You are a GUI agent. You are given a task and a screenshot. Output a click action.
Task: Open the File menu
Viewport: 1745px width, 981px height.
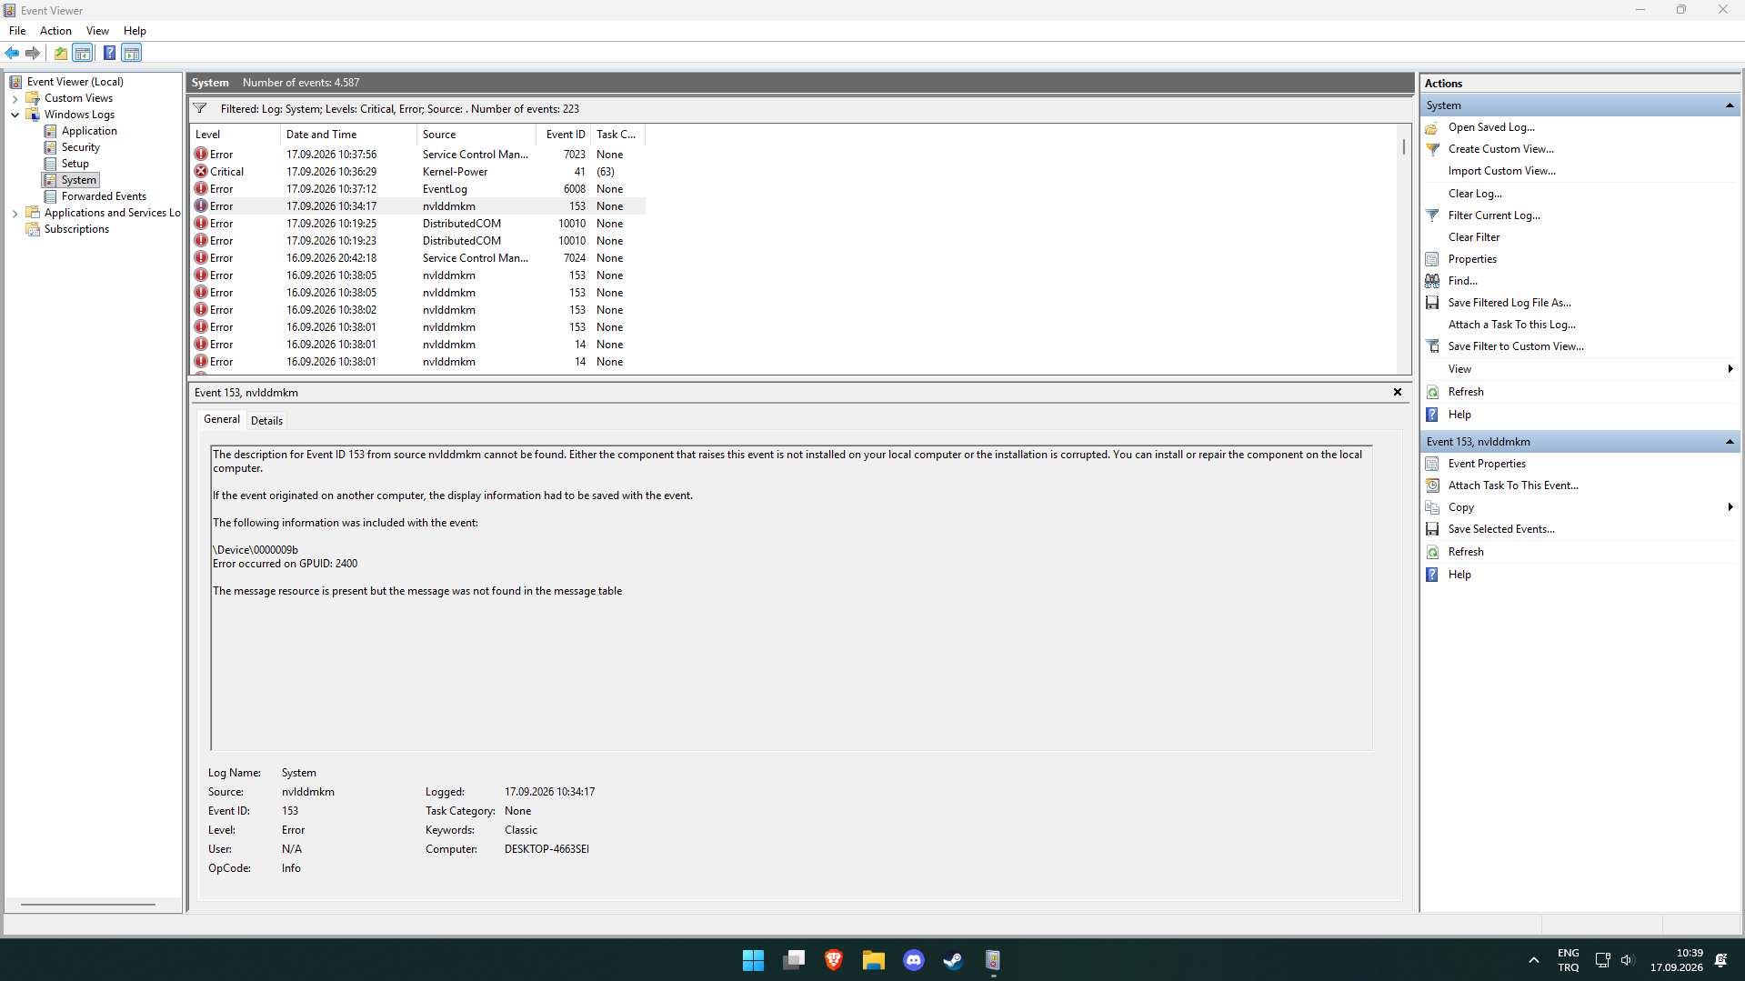click(17, 31)
